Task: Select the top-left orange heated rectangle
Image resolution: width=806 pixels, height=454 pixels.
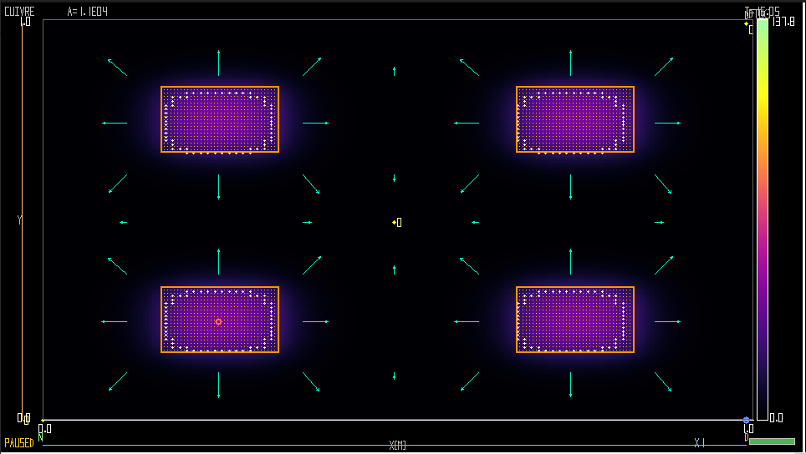Action: (220, 119)
